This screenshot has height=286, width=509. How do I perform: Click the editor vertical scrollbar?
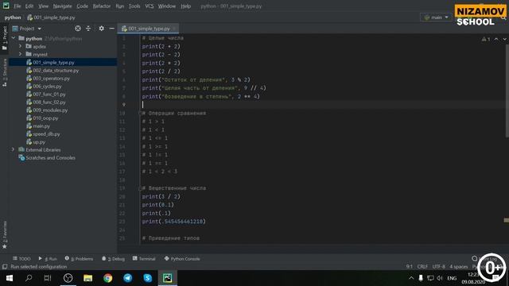click(507, 91)
